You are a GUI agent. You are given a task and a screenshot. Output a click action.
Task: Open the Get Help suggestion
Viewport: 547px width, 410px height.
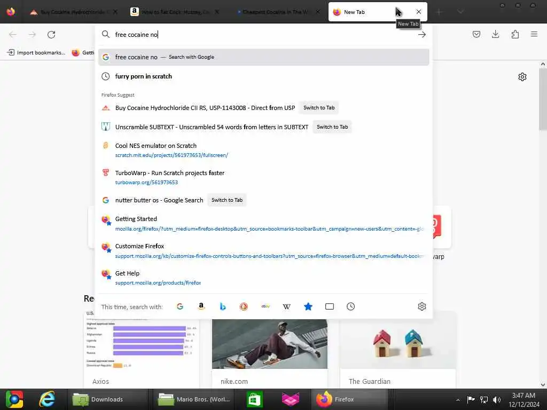263,278
